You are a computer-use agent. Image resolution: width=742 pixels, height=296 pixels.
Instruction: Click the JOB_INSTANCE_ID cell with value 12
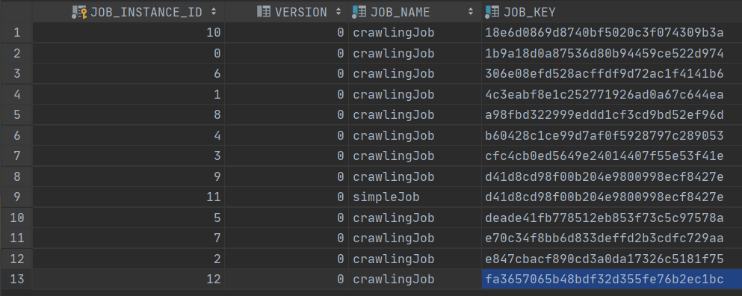129,280
